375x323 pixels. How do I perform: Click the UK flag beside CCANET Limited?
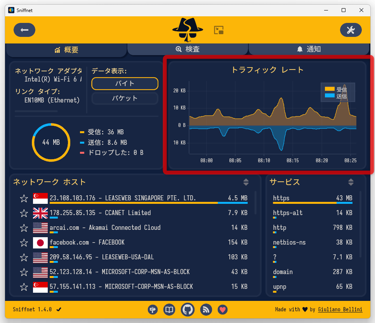40,213
